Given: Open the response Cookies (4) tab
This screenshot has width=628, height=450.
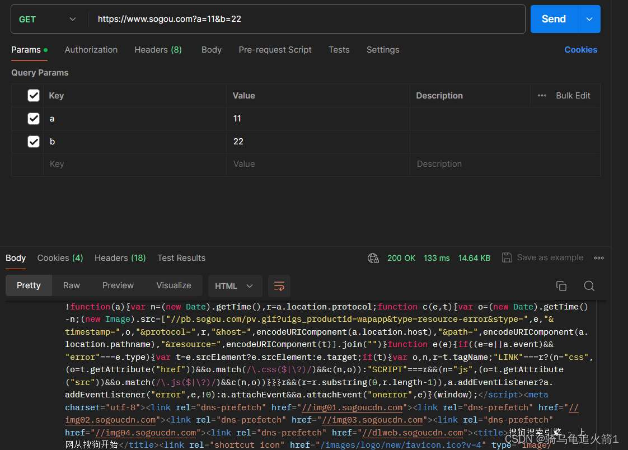Looking at the screenshot, I should pyautogui.click(x=60, y=258).
